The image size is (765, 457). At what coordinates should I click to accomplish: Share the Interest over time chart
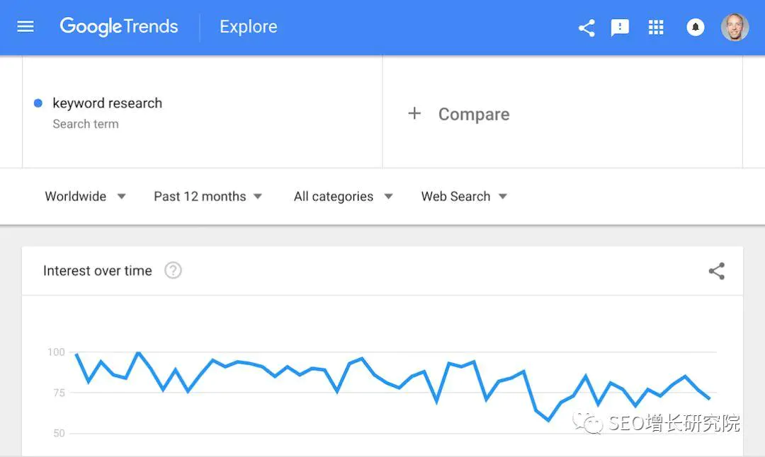click(x=717, y=271)
